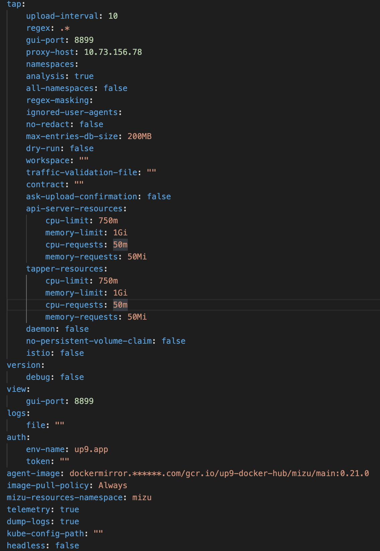The image size is (380, 551).
Task: Click the 'all-namespaces' key
Action: click(x=60, y=88)
